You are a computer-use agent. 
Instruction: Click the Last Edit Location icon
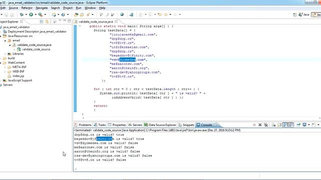click(160, 14)
